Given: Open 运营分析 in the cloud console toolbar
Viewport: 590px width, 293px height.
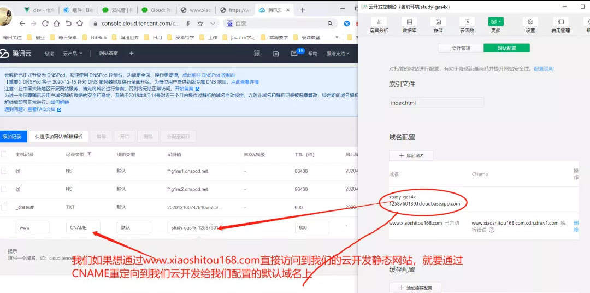Looking at the screenshot, I should tap(379, 25).
